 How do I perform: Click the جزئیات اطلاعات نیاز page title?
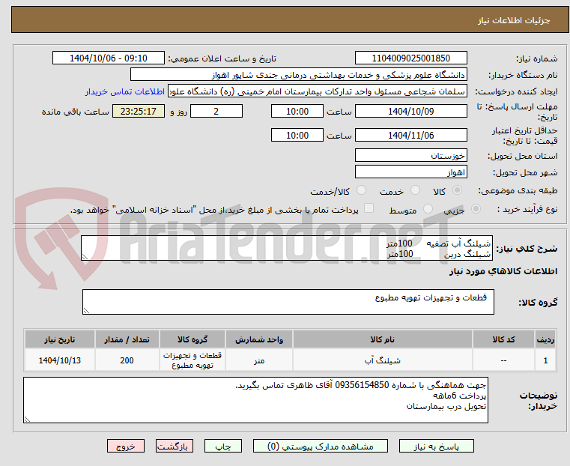point(514,20)
